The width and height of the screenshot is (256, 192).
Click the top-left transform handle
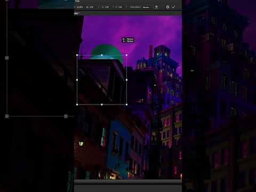(x=77, y=55)
